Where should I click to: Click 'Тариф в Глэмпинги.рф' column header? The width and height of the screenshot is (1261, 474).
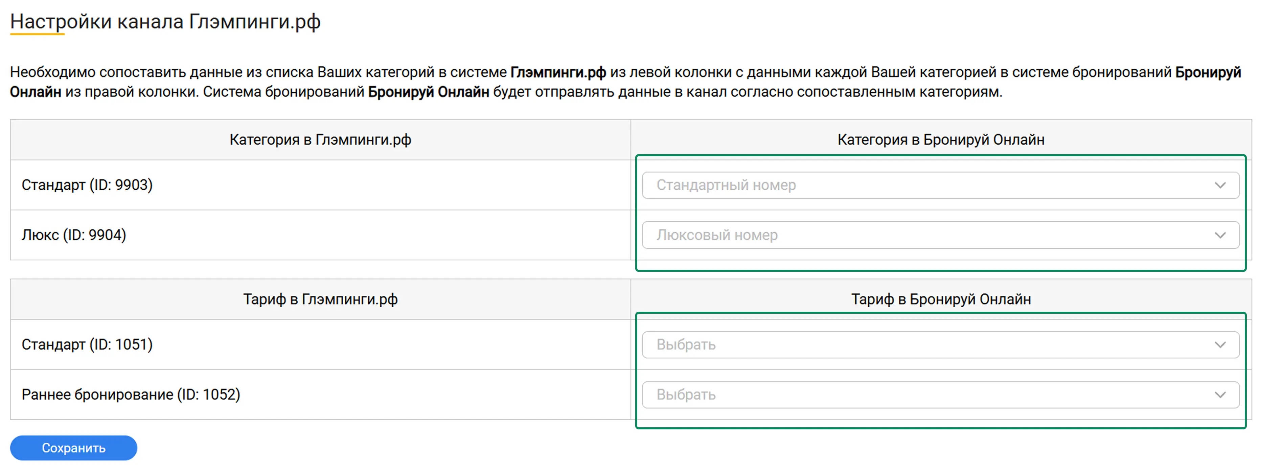click(320, 299)
